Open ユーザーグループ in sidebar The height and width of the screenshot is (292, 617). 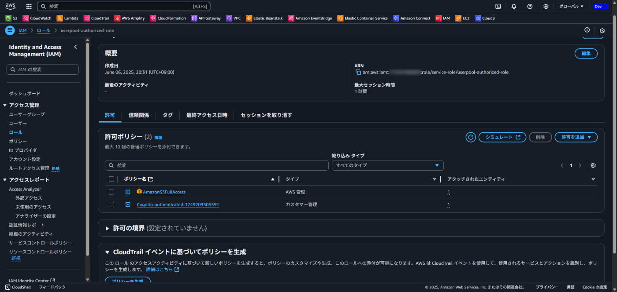[x=27, y=114]
